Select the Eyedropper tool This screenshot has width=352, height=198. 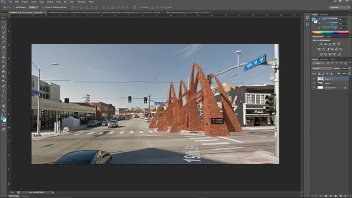[x=3, y=42]
